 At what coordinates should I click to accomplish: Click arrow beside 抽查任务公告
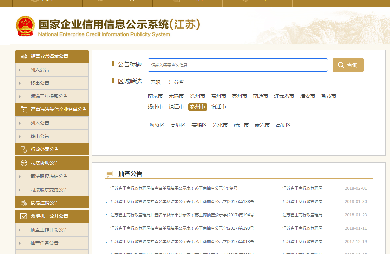point(20,243)
